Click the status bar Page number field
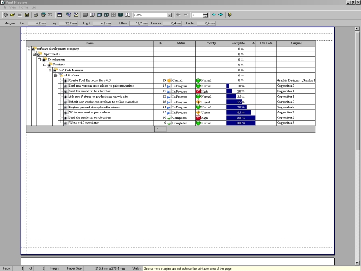361x271 pixels. tap(18, 268)
